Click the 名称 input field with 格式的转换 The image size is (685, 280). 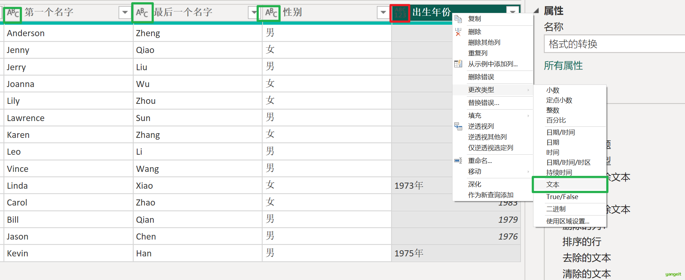click(614, 44)
